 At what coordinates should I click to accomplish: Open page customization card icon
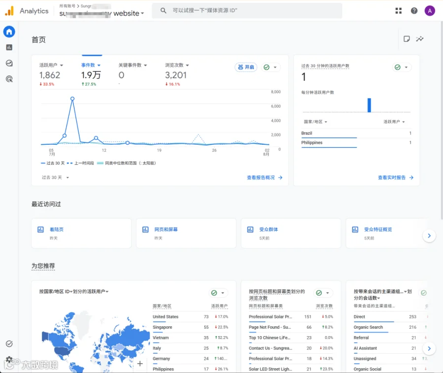[407, 39]
